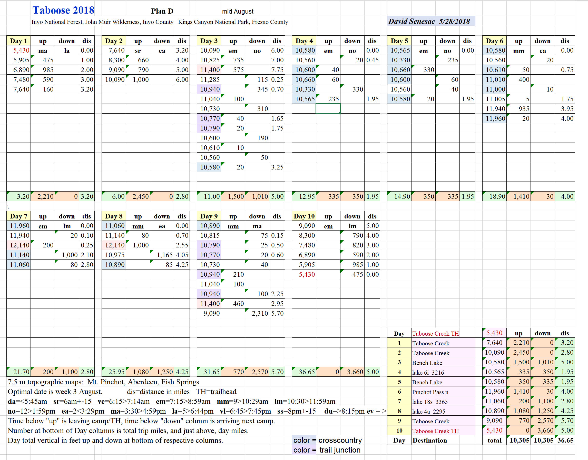Select the 12.95 trip miles total under Day 4
588x460 pixels.
coord(304,196)
